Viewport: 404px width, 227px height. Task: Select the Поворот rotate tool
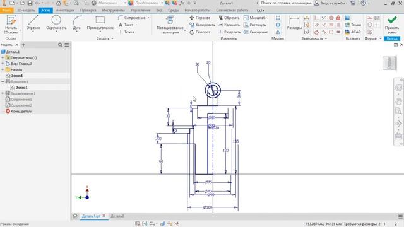[200, 32]
